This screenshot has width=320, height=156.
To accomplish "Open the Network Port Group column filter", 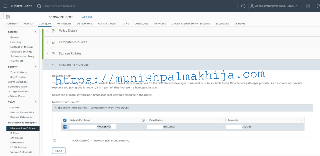I will click(143, 120).
